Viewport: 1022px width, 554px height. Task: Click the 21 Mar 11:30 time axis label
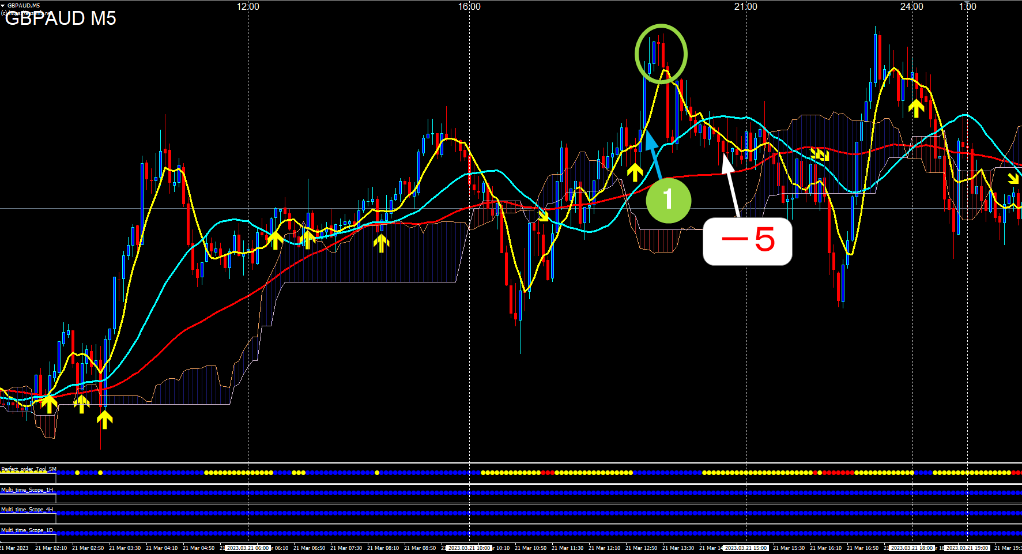click(x=567, y=548)
